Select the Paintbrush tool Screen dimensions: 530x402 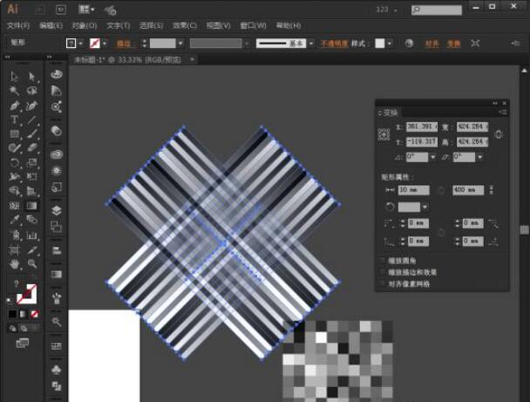31,134
